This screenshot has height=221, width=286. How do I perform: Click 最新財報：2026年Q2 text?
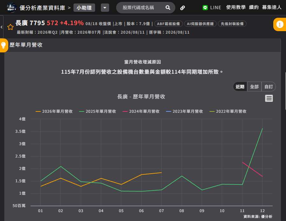[37, 32]
